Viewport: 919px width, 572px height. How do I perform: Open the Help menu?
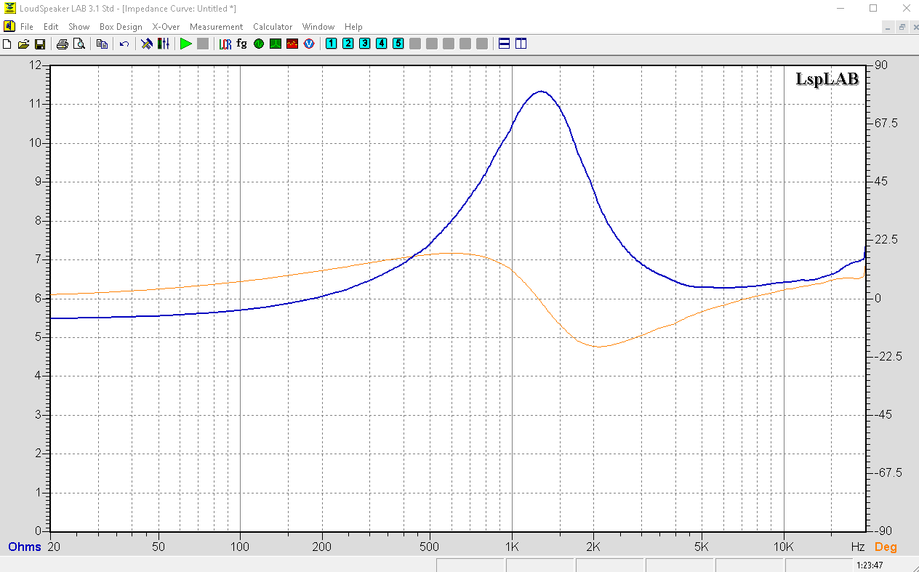[353, 27]
